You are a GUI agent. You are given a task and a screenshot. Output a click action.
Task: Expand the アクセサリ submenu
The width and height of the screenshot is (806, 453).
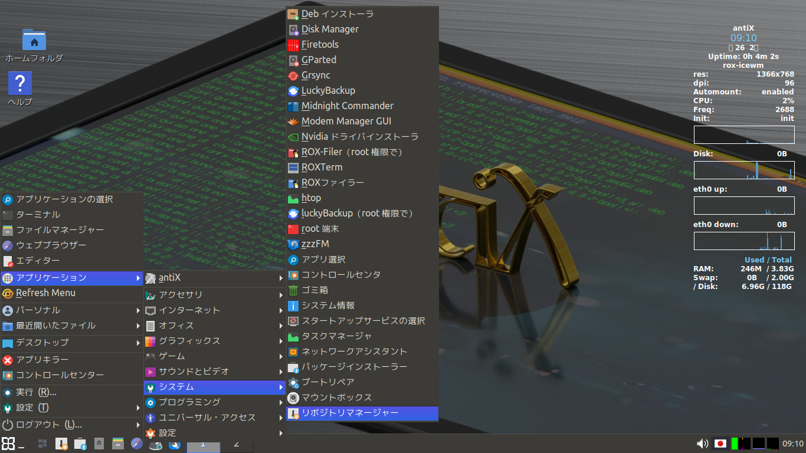pyautogui.click(x=215, y=295)
